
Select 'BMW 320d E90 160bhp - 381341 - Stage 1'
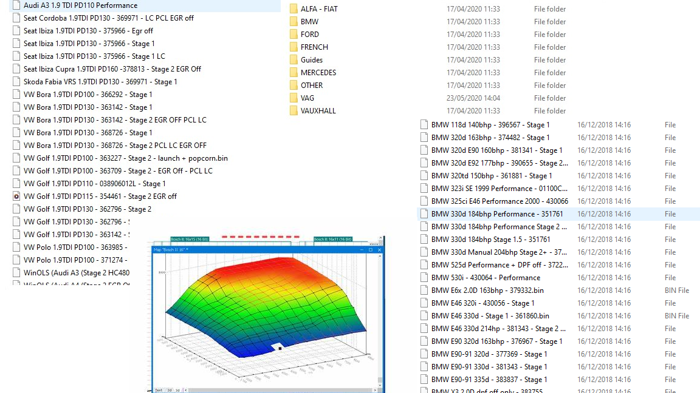tap(497, 150)
